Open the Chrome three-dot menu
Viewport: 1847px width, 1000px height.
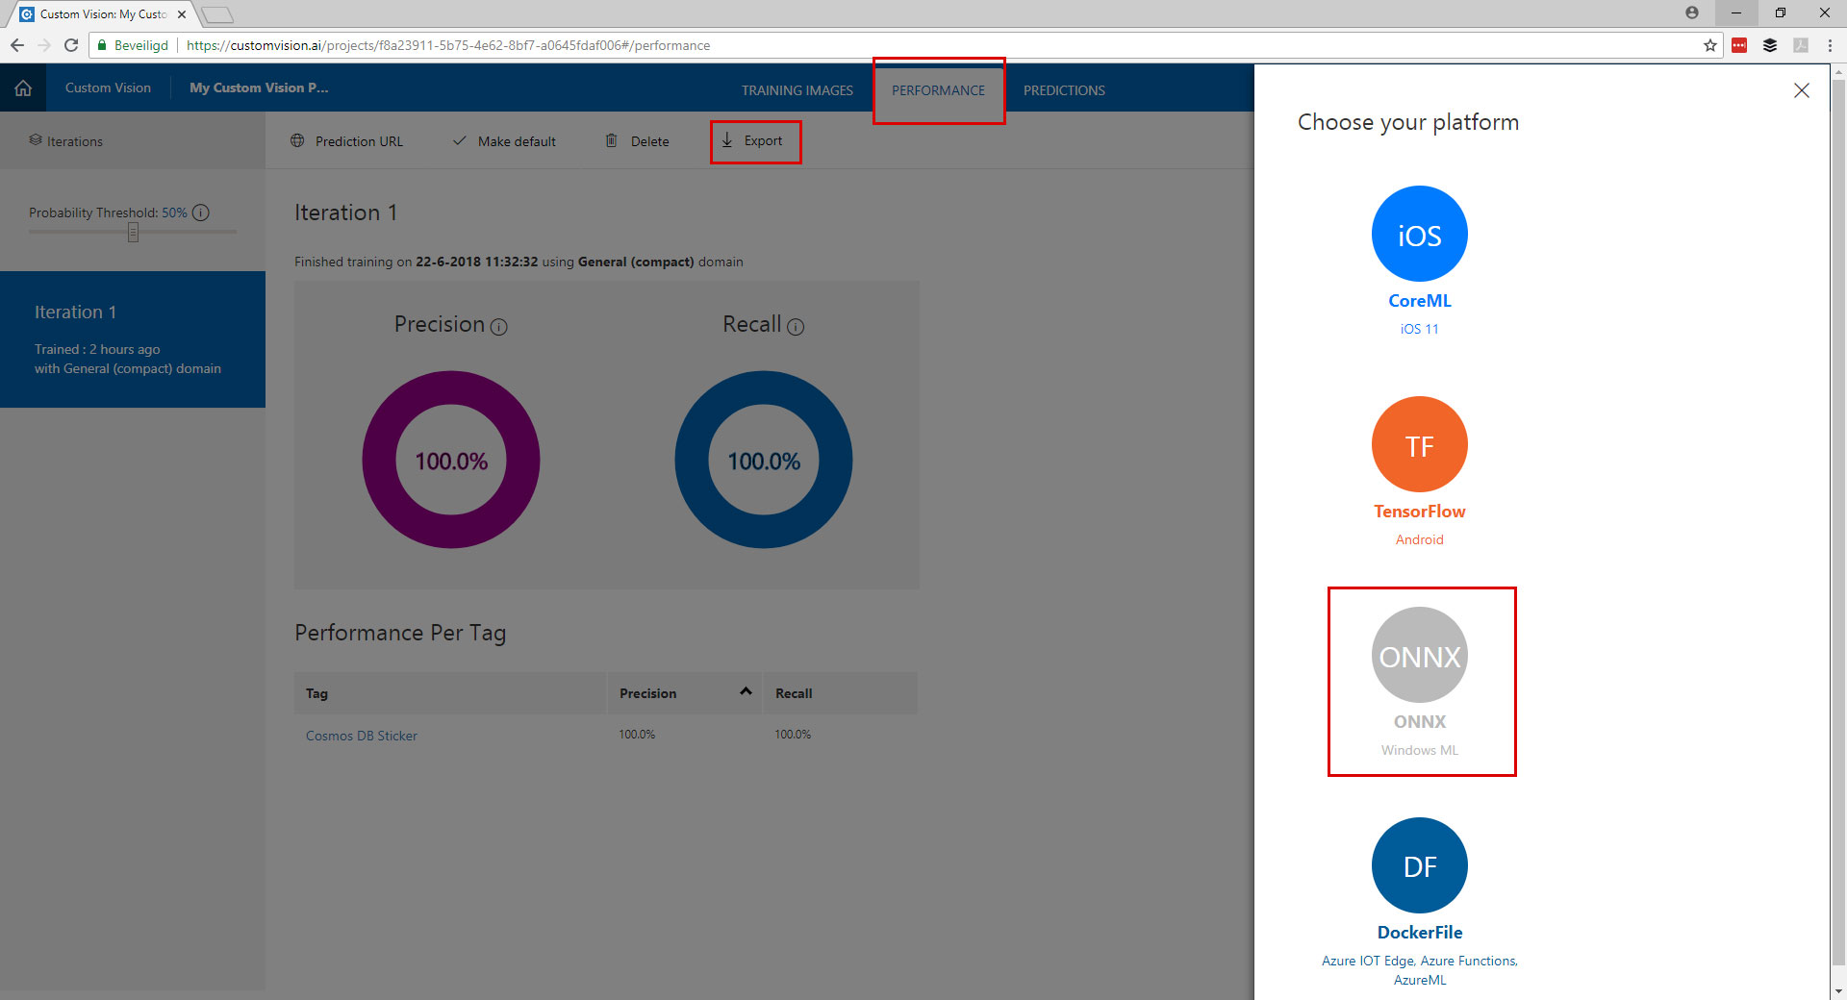point(1830,45)
